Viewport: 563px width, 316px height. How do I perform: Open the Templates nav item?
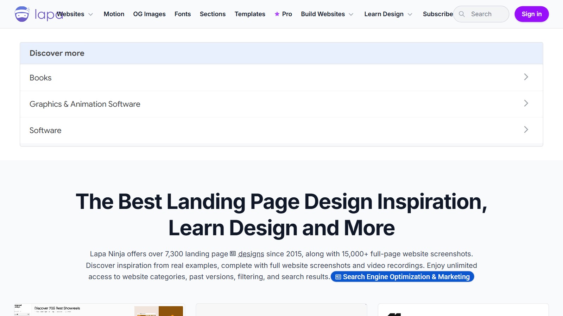[250, 14]
